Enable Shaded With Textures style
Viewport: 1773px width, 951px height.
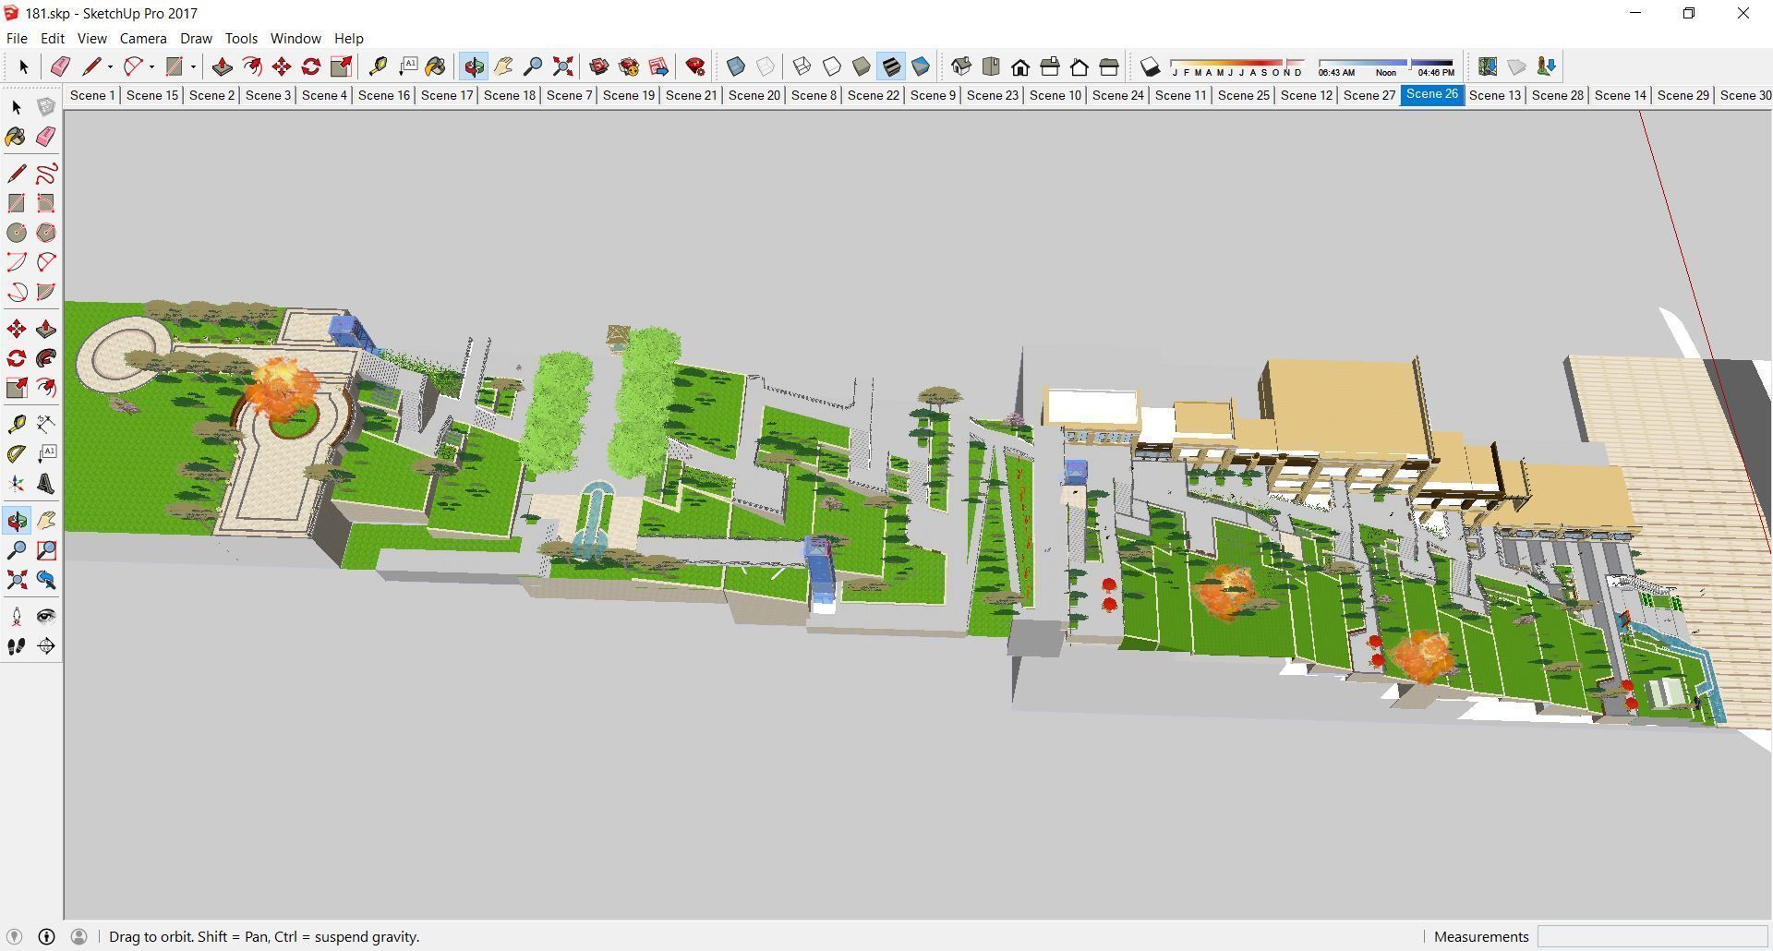891,66
